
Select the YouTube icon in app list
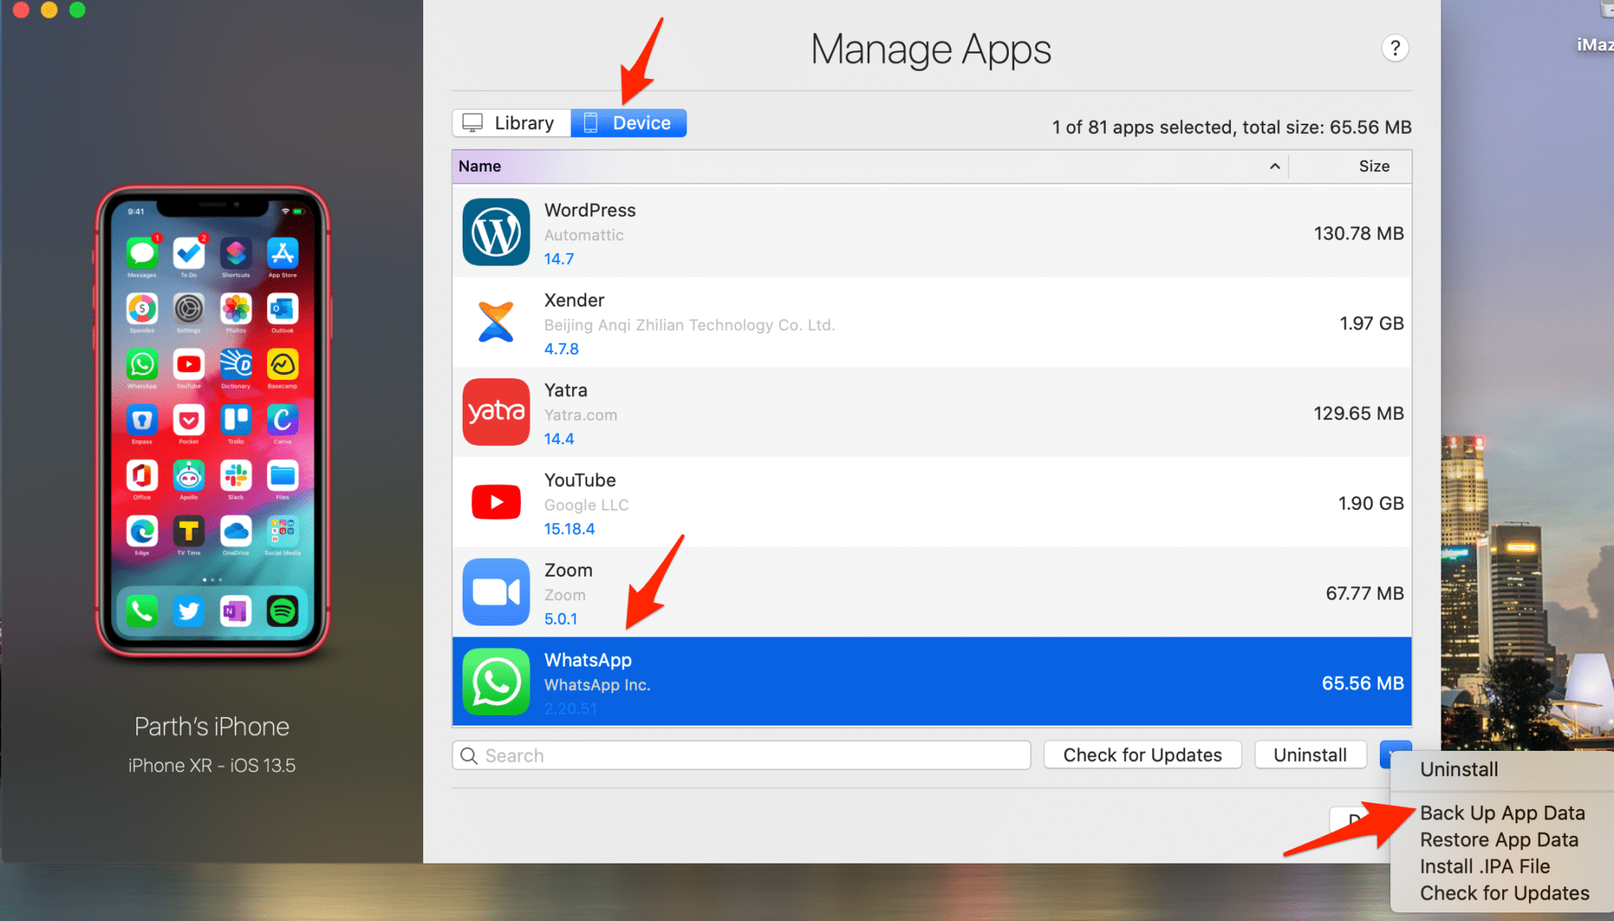(496, 502)
